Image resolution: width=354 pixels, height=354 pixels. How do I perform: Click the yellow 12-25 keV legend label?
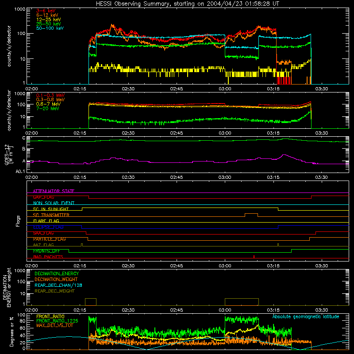49,19
